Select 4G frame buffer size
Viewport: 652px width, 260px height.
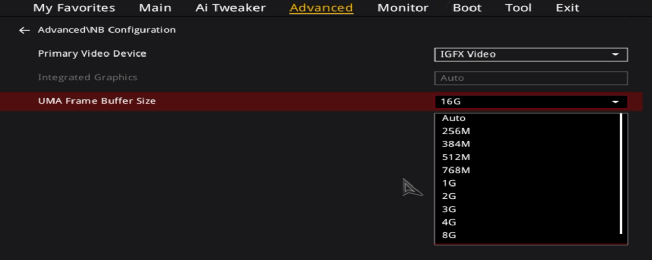click(x=449, y=222)
